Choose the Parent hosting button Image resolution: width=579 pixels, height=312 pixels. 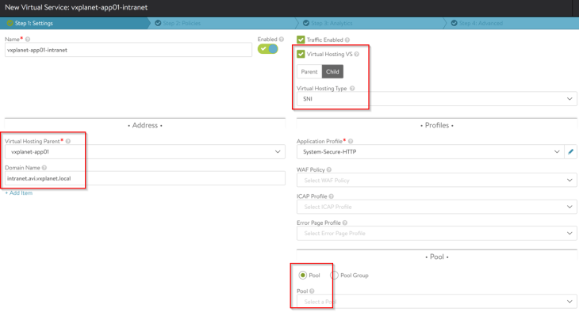pos(309,71)
